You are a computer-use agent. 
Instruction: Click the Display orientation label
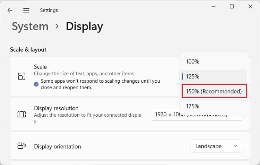pos(58,146)
